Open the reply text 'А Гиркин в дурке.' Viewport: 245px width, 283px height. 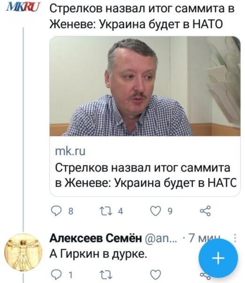click(x=98, y=254)
